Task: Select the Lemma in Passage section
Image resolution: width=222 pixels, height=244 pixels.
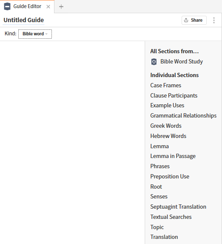Action: tap(173, 156)
